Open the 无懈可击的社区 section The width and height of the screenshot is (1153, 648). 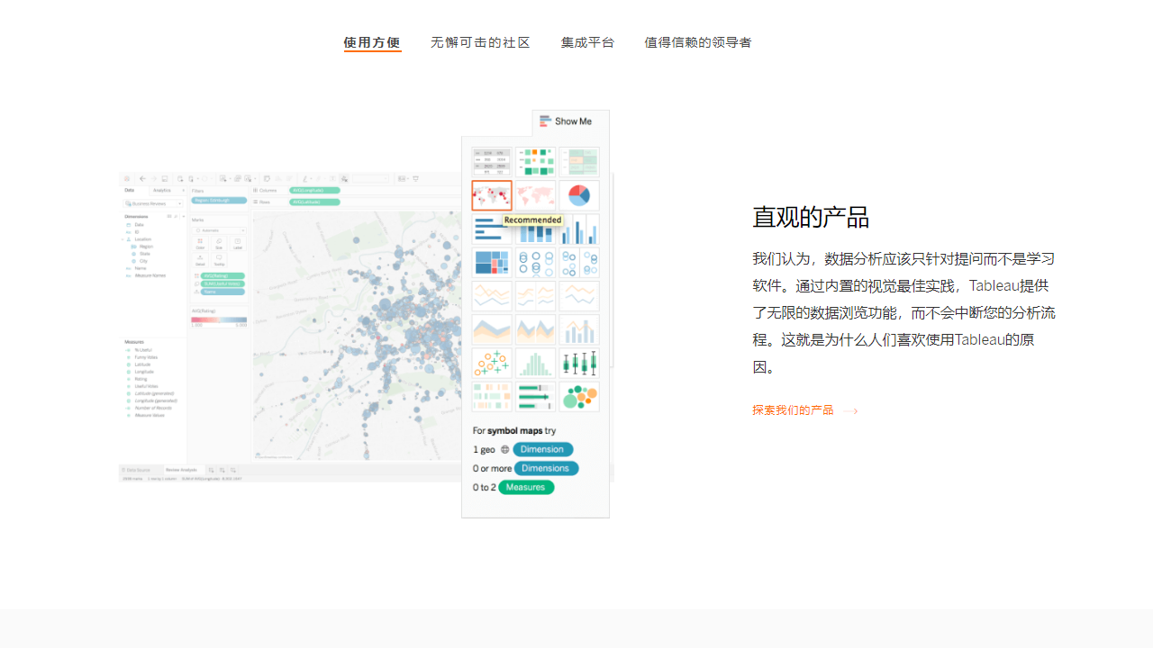click(x=480, y=42)
